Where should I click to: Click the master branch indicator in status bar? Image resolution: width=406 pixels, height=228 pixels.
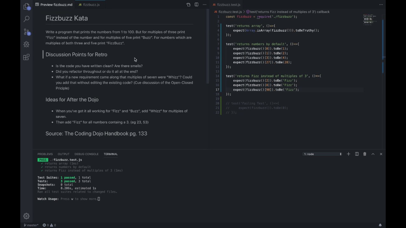click(31, 225)
